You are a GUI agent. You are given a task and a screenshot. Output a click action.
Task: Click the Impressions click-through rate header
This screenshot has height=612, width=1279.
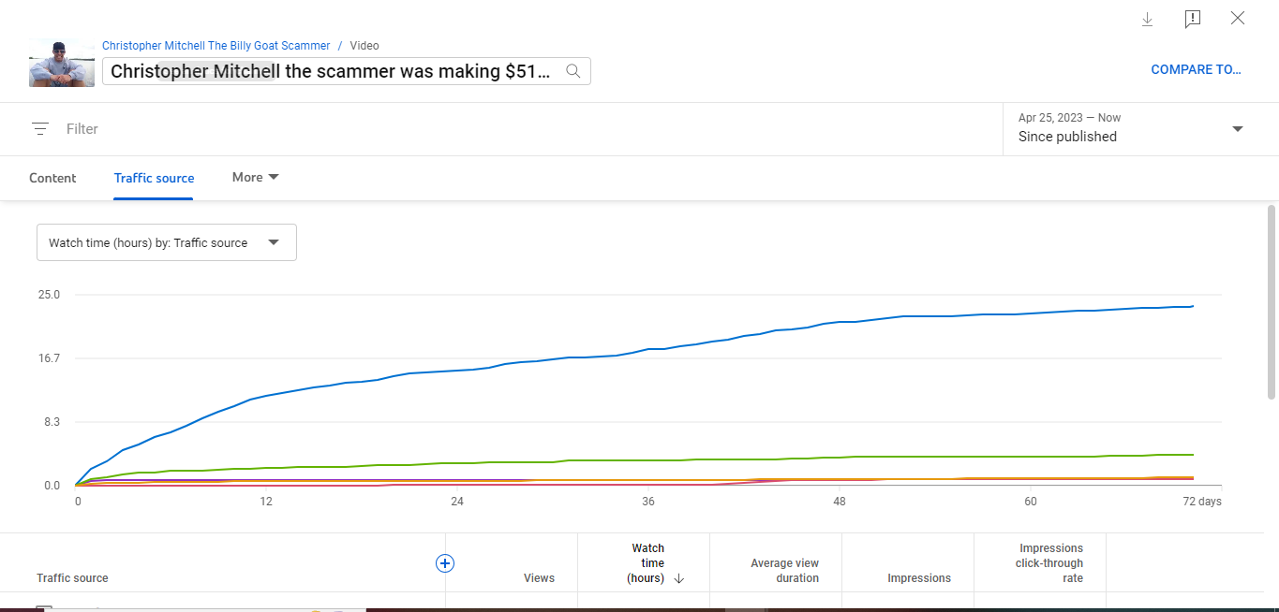(x=1050, y=563)
